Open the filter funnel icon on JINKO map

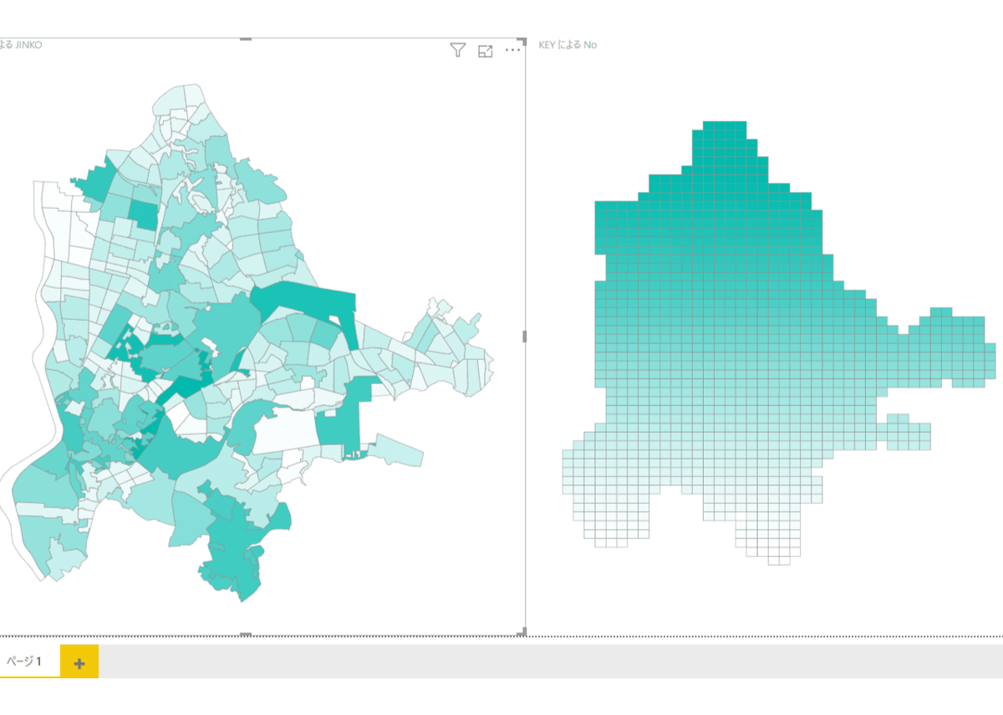458,50
